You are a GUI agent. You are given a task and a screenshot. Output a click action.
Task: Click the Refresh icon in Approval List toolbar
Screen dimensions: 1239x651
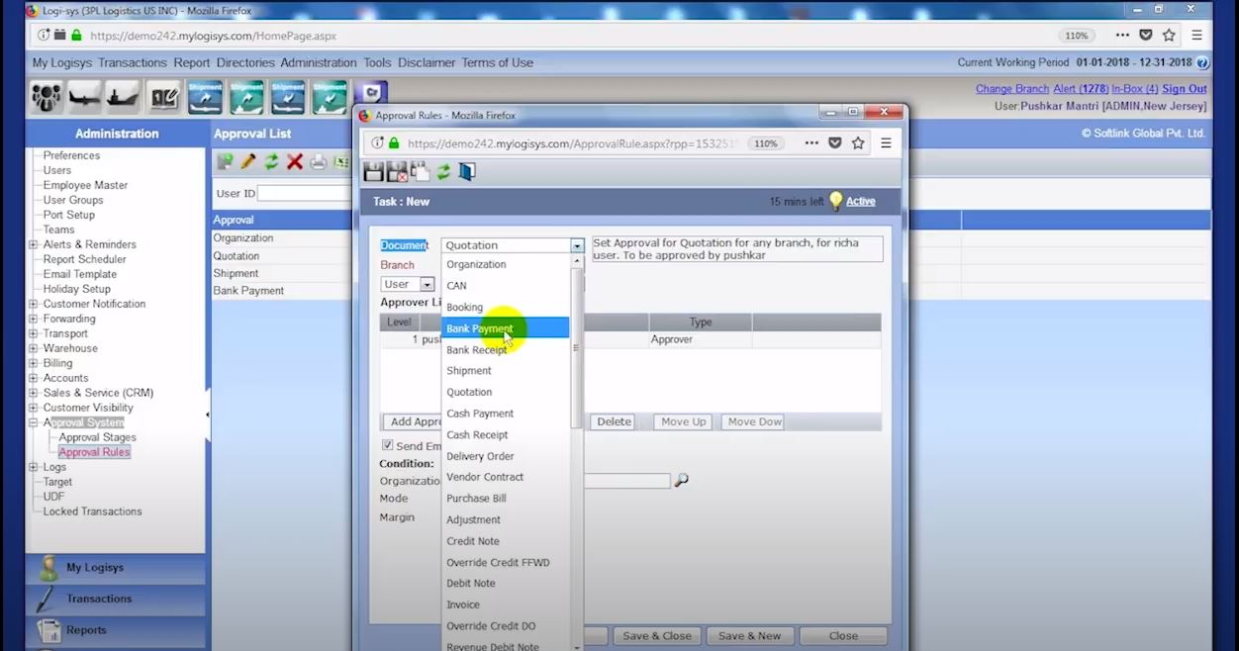270,161
